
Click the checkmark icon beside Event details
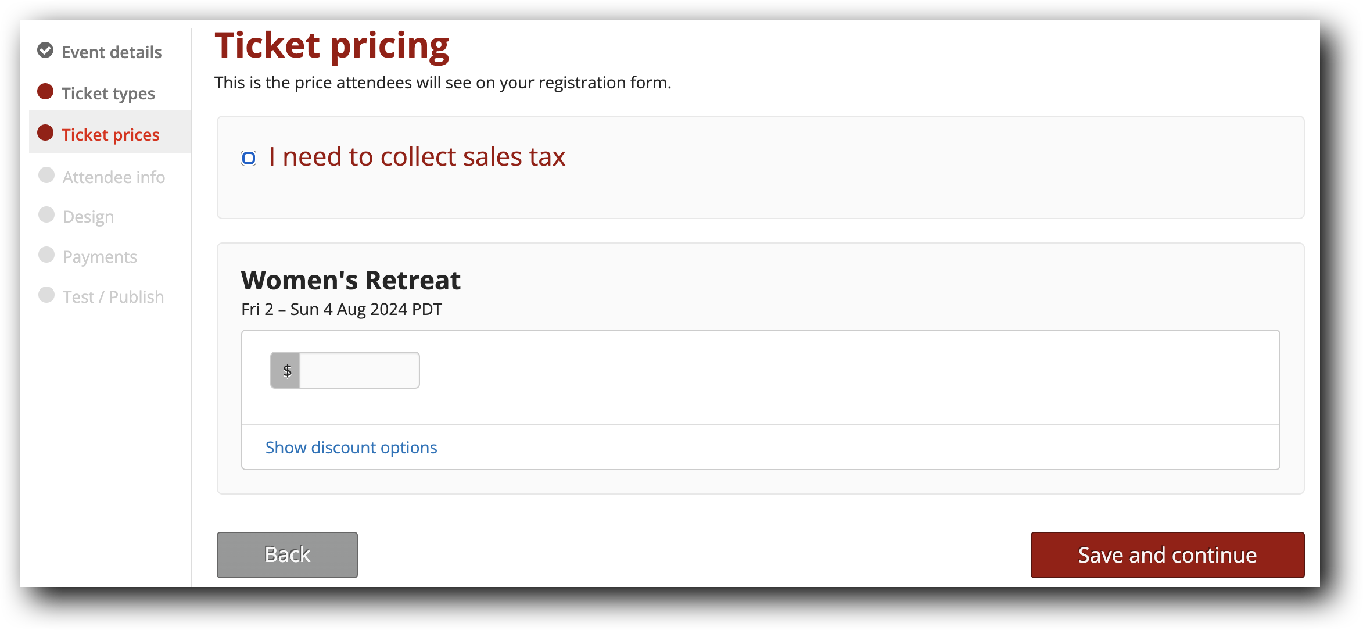click(x=45, y=51)
